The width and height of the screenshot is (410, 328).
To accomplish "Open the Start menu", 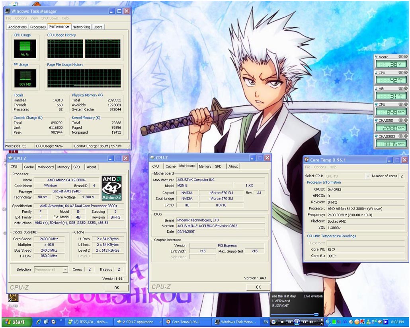I will tap(16, 322).
